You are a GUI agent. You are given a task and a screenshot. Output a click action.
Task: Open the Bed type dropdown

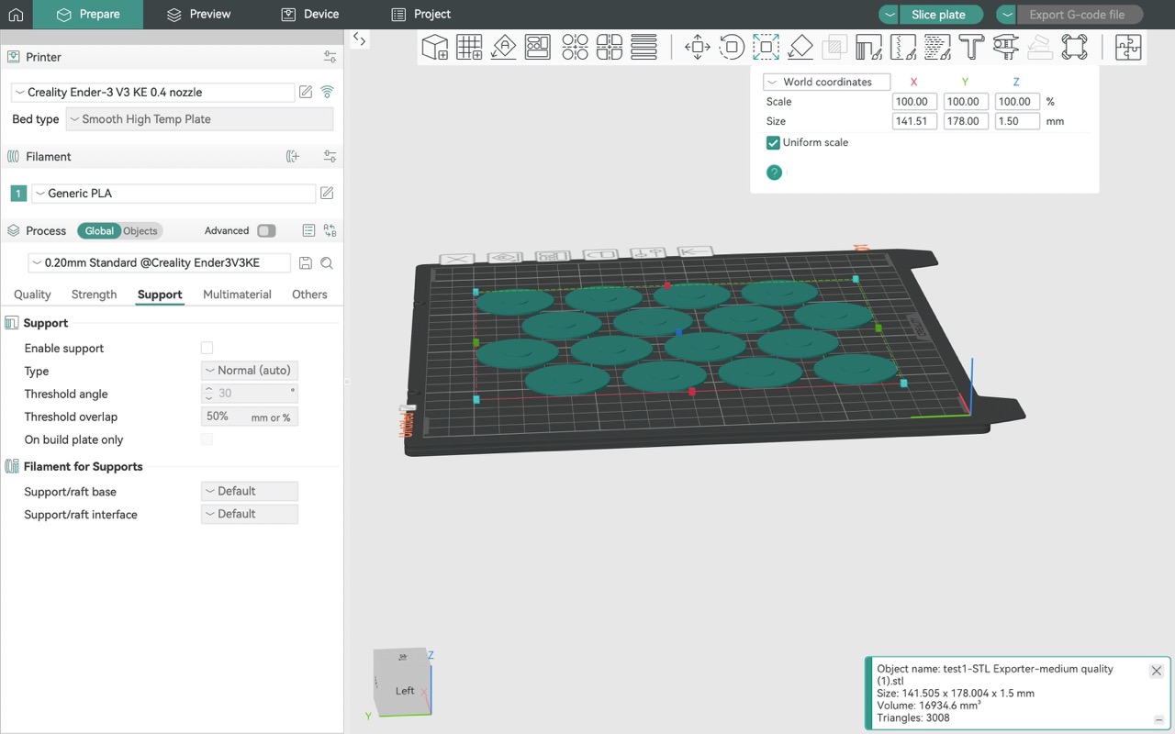click(199, 119)
